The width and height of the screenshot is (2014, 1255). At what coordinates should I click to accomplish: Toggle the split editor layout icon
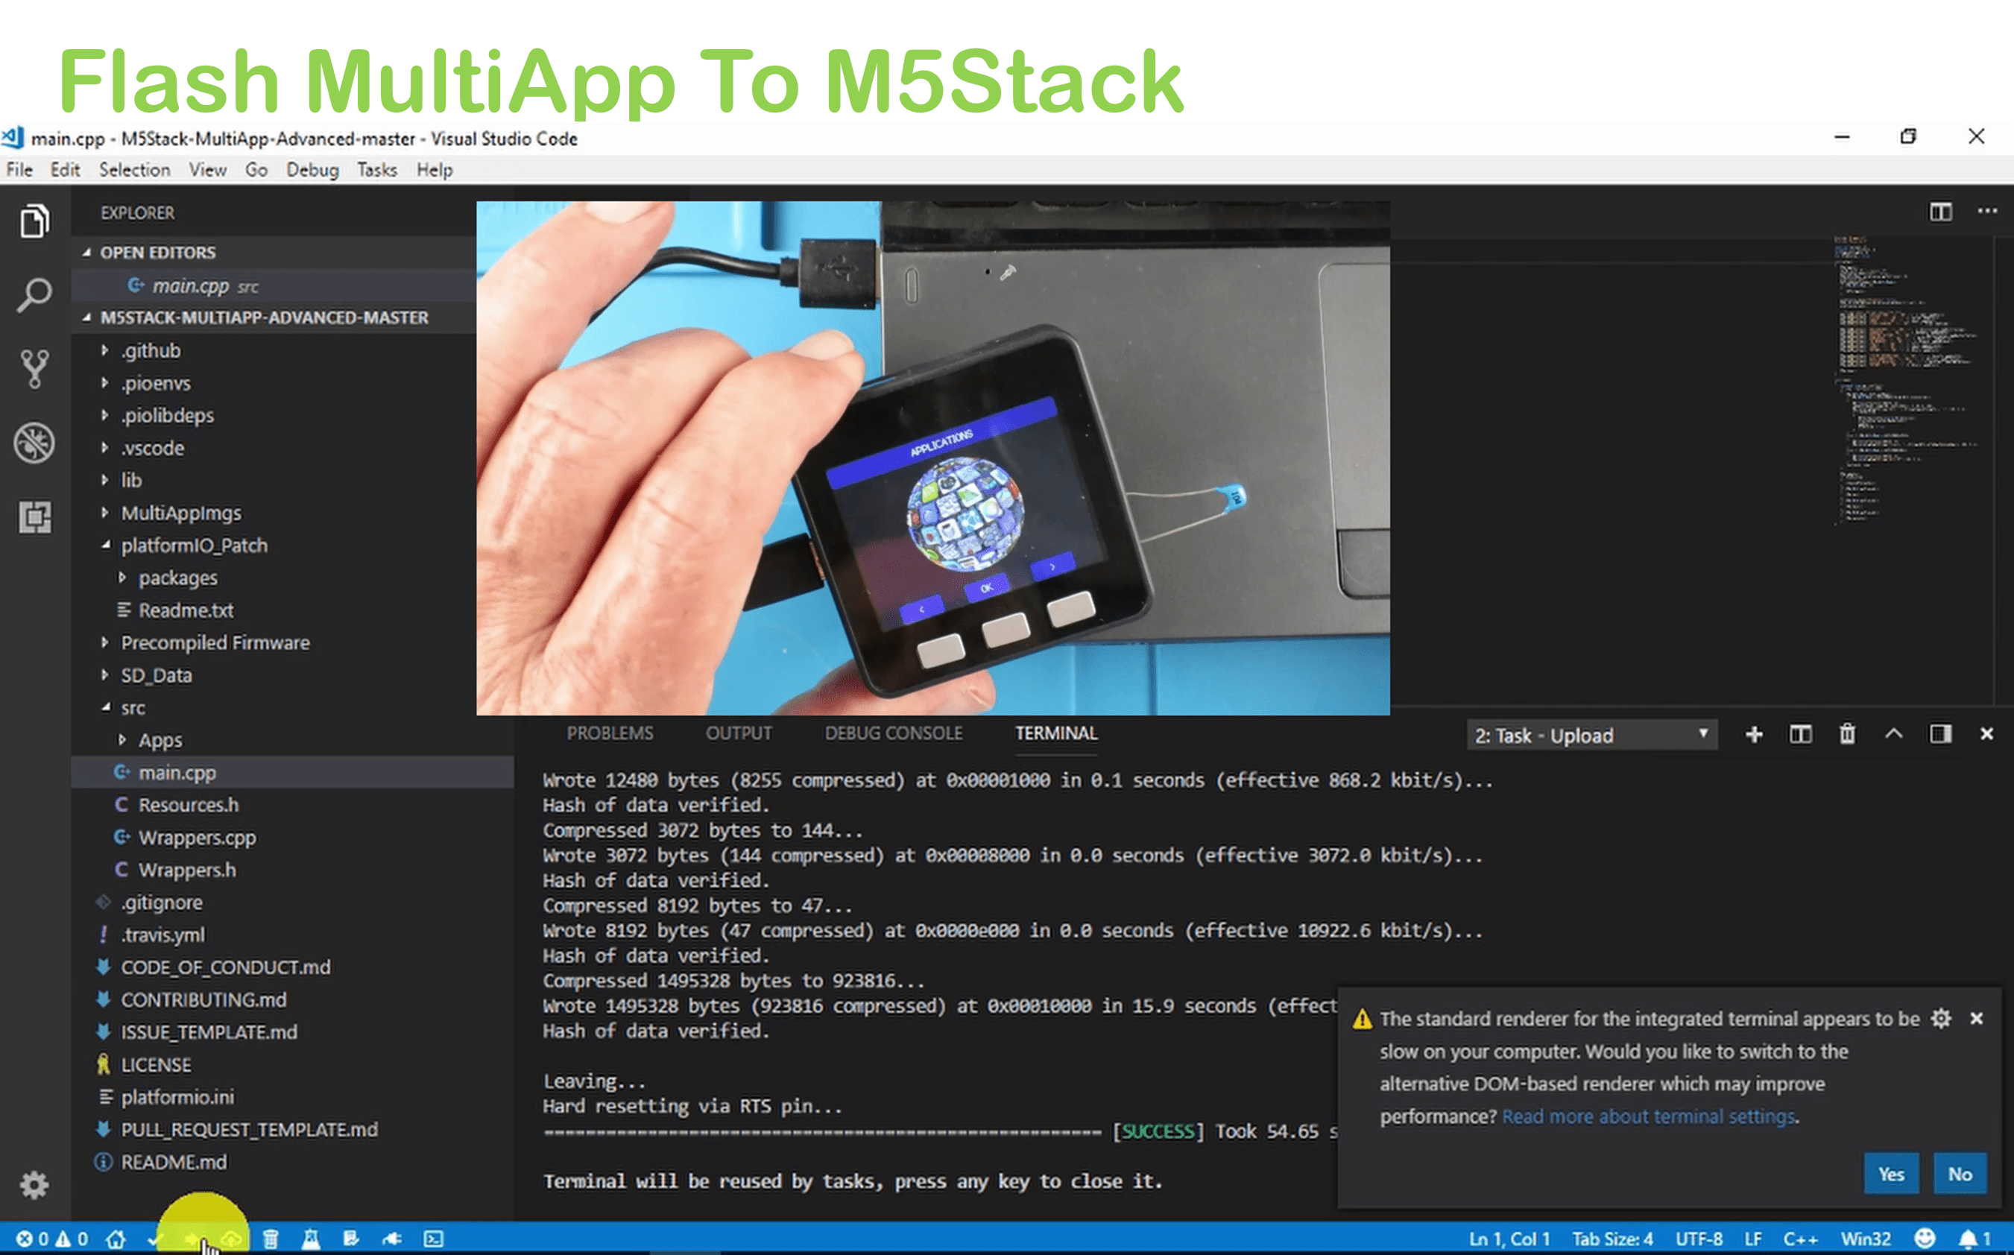point(1942,212)
